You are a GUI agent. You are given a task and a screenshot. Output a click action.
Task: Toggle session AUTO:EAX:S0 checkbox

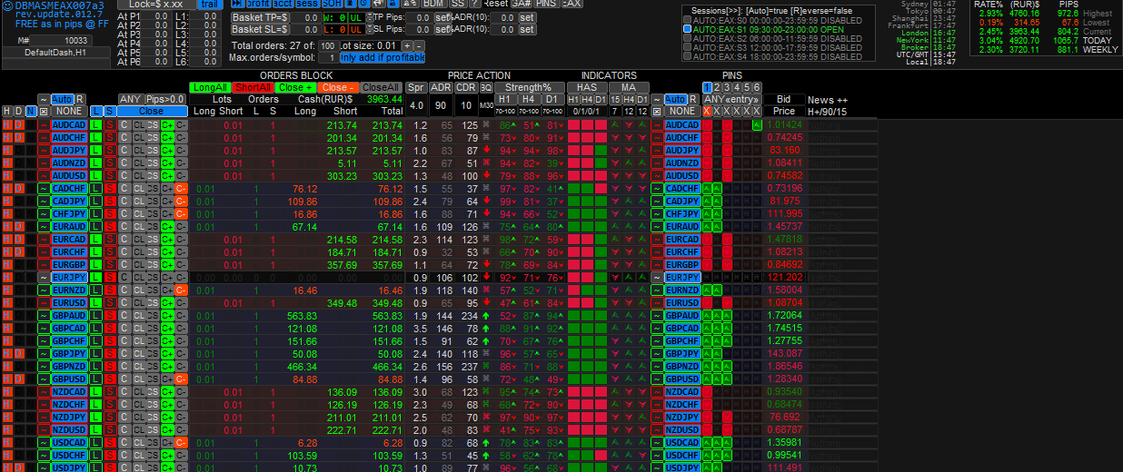coord(687,20)
